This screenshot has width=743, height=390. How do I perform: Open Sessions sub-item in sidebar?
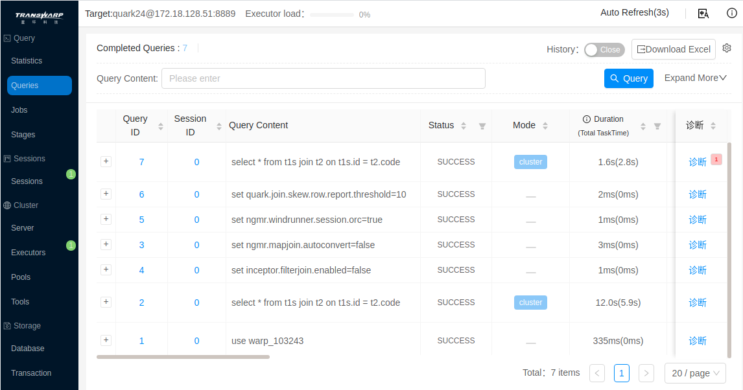27,181
